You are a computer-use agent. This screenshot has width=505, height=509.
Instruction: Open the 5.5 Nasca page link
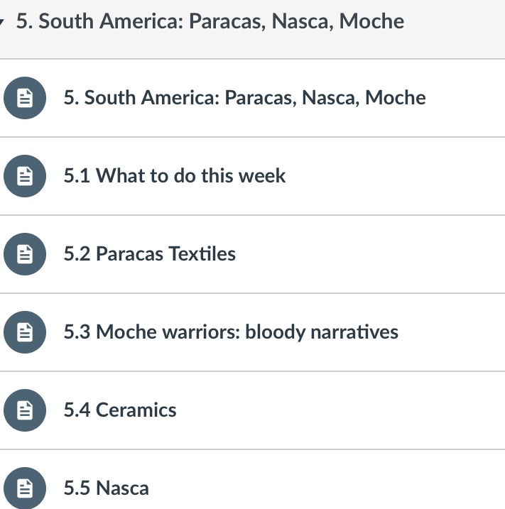[x=106, y=488]
